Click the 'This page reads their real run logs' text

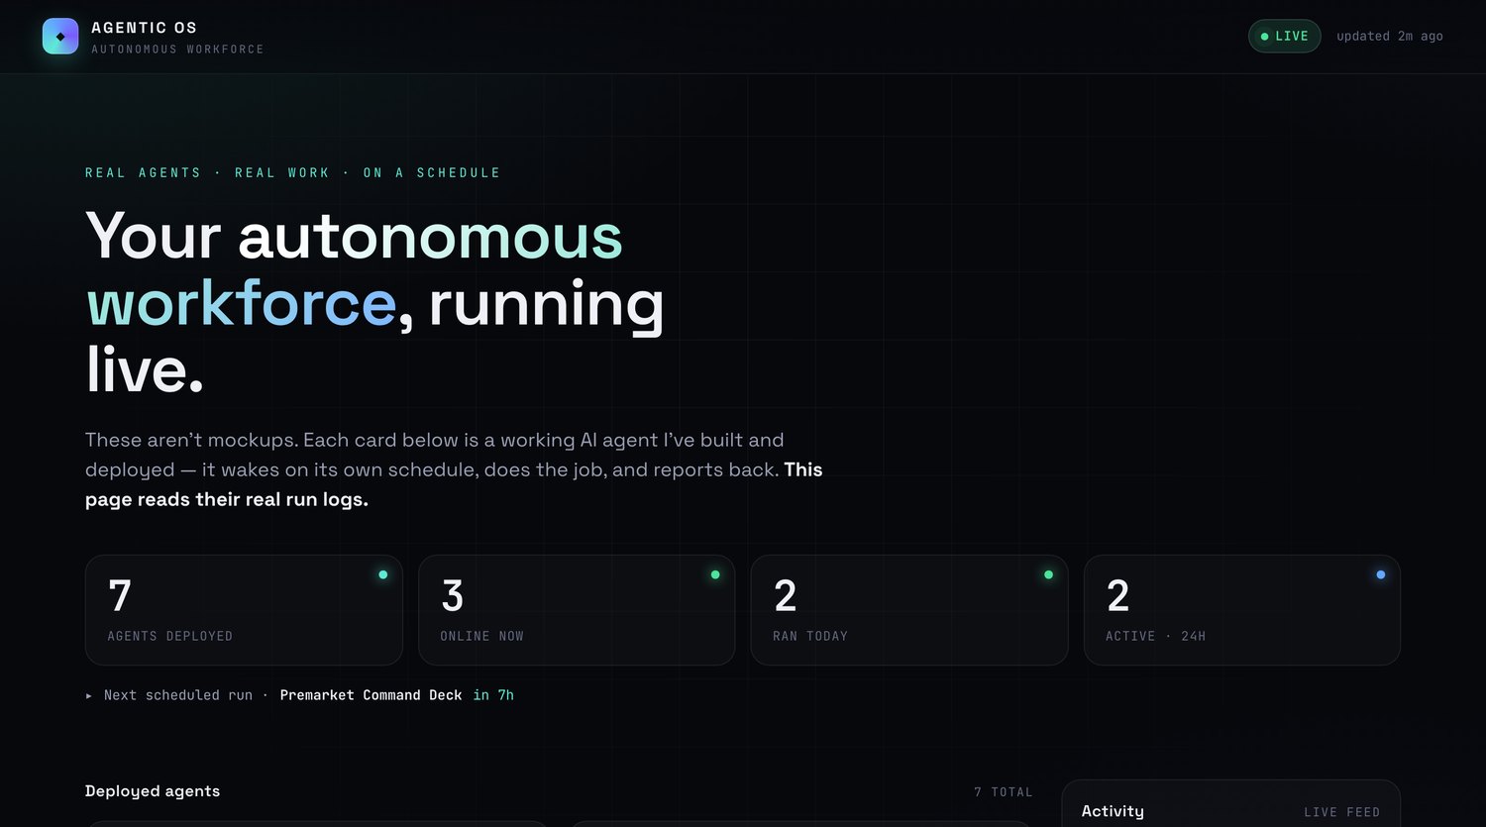(454, 484)
